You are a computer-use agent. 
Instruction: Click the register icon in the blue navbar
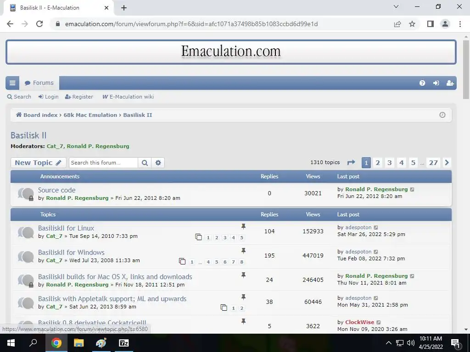coord(450,83)
